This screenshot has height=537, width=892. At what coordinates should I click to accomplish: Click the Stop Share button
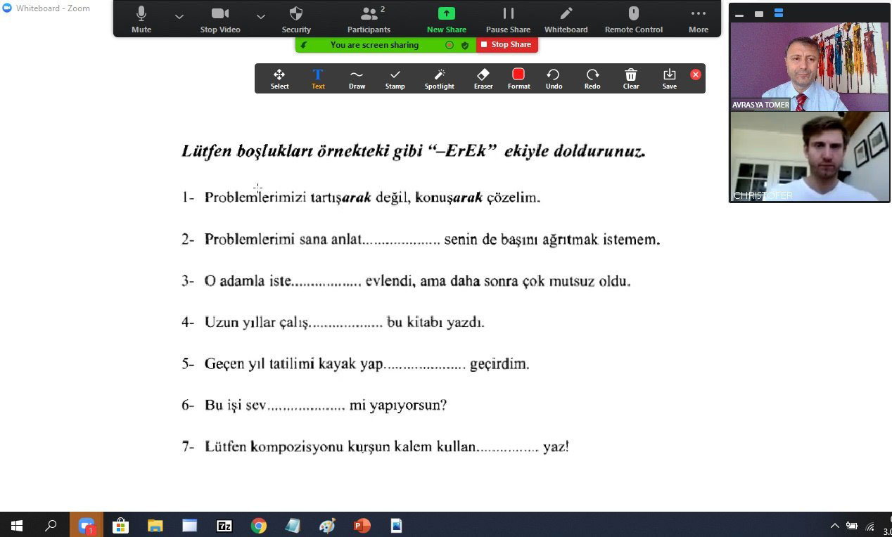point(506,44)
